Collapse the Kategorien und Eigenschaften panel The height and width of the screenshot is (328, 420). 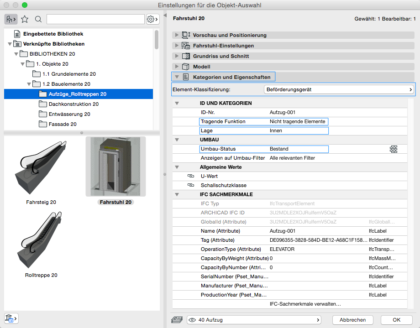click(x=177, y=77)
